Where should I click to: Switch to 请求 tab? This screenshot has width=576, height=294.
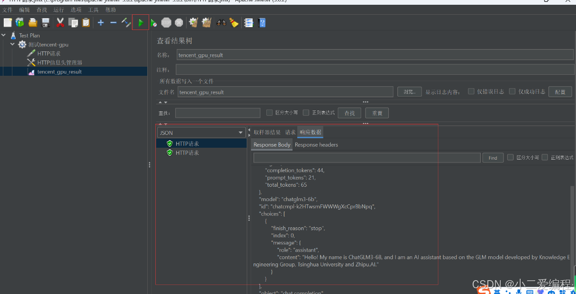(x=290, y=132)
